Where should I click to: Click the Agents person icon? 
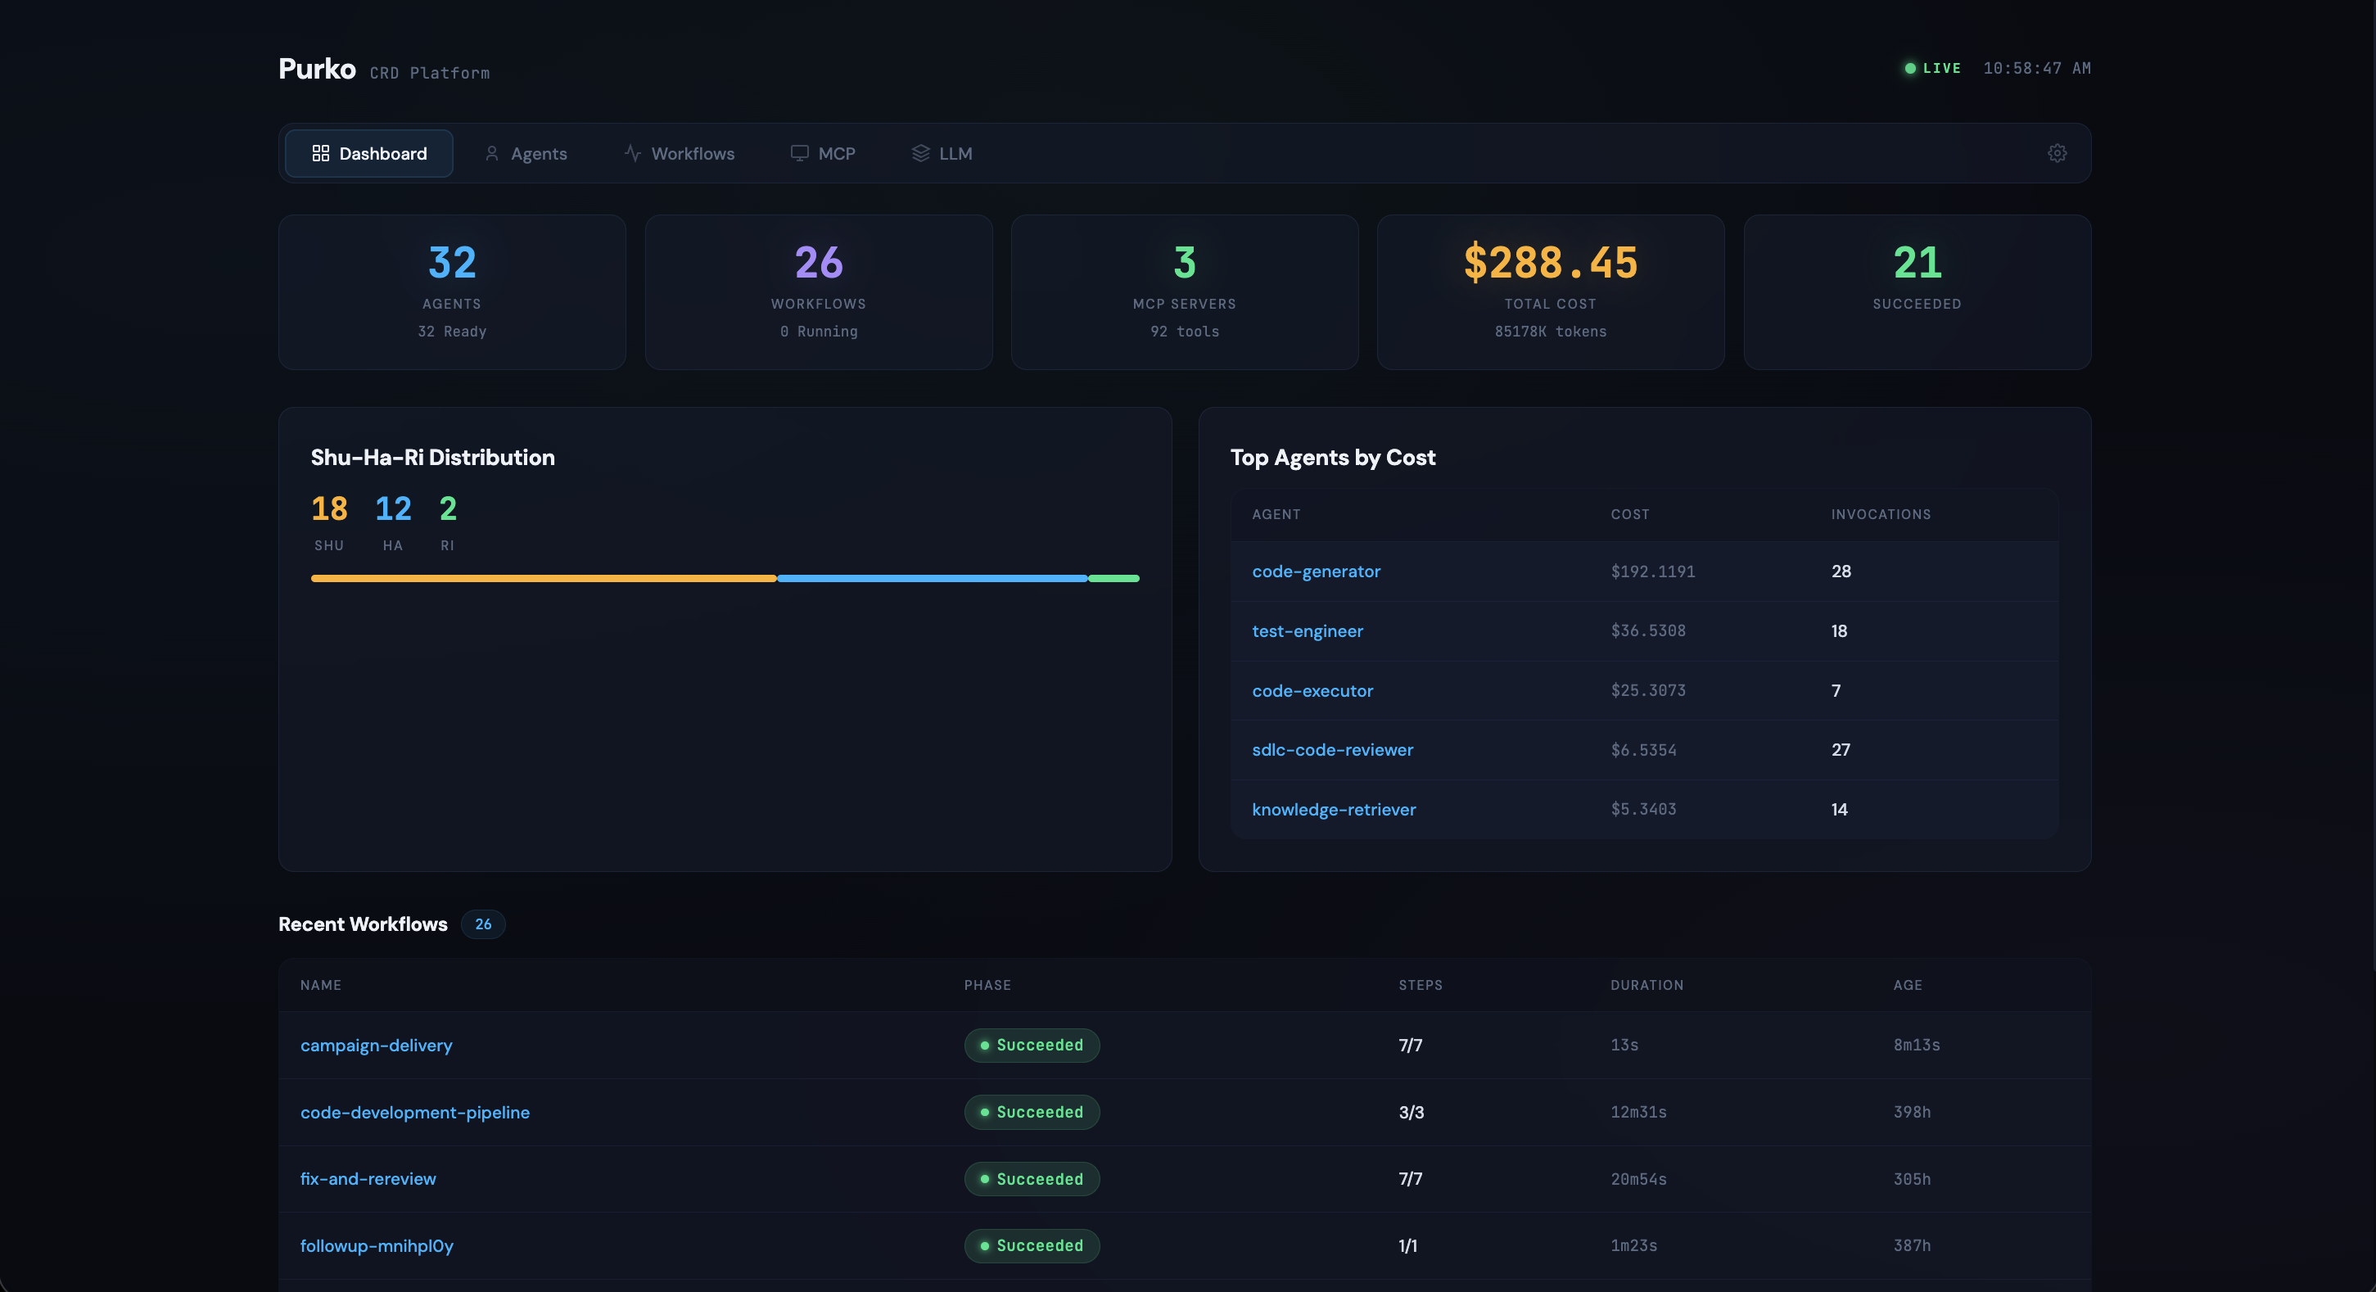pos(491,153)
